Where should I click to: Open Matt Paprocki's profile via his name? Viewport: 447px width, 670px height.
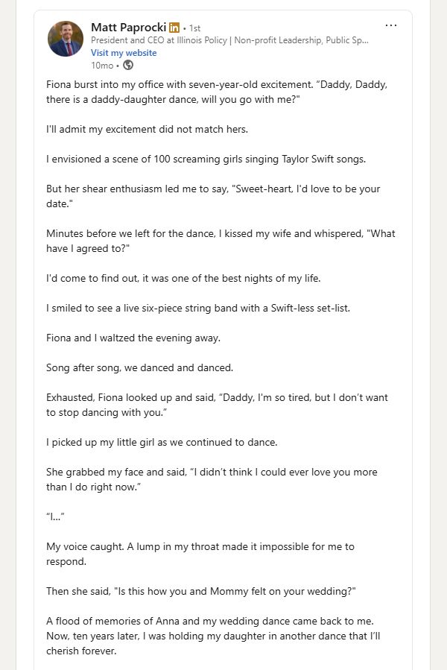tap(127, 28)
